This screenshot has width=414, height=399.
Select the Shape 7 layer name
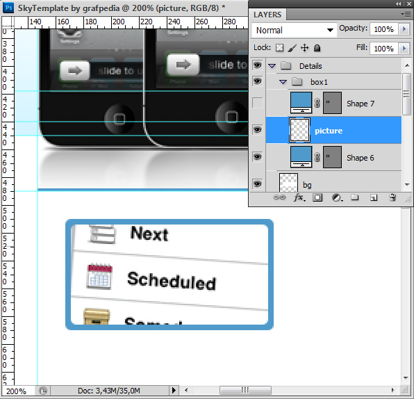pyautogui.click(x=361, y=104)
